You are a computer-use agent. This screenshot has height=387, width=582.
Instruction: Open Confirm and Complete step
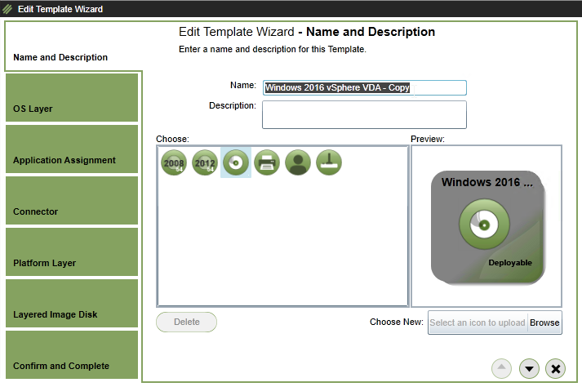point(72,354)
